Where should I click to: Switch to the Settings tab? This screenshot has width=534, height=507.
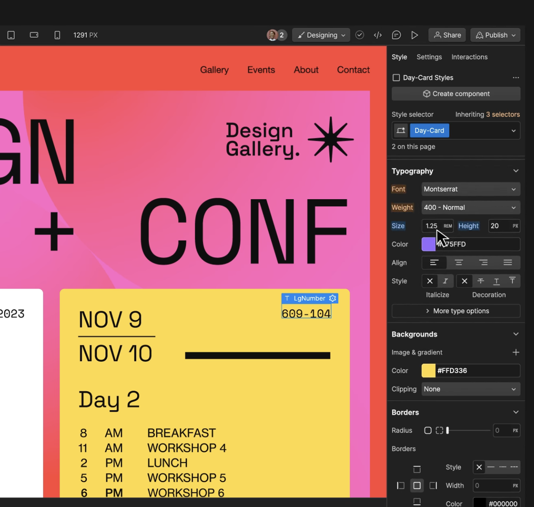pos(429,57)
